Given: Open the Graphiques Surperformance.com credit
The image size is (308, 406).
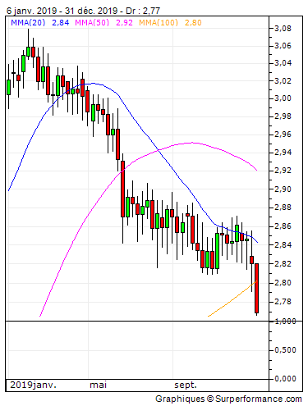Looking at the screenshot, I should click(x=228, y=399).
